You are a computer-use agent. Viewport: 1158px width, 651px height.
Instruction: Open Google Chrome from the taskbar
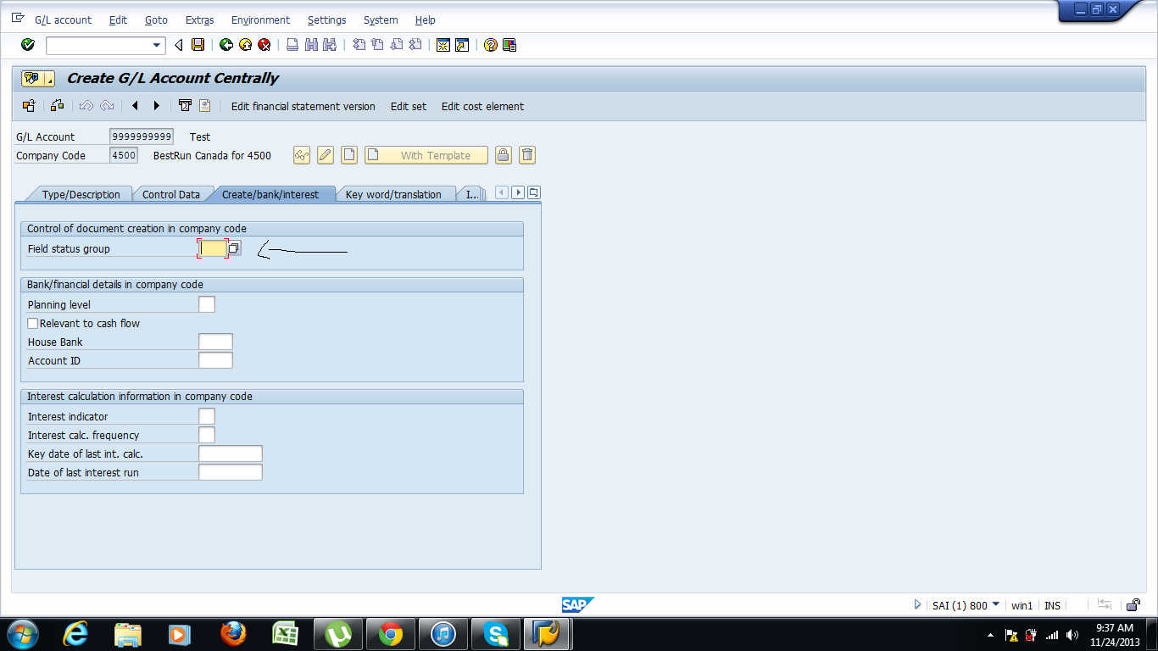[390, 633]
